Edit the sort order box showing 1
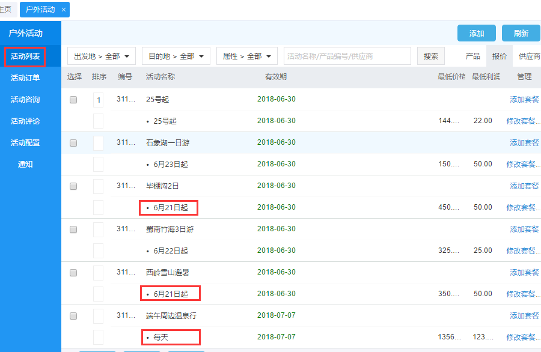 [x=98, y=100]
